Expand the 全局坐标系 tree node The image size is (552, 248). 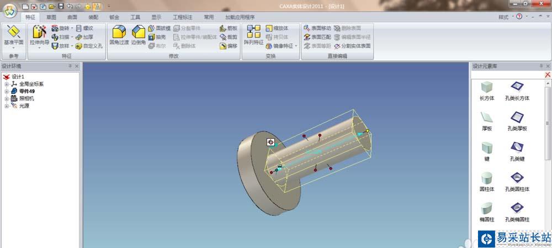tap(6, 84)
